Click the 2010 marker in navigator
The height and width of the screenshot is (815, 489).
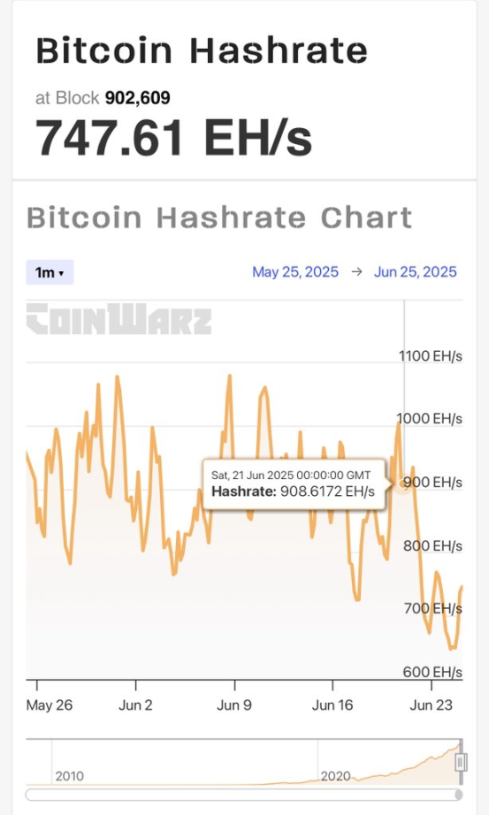coord(69,776)
